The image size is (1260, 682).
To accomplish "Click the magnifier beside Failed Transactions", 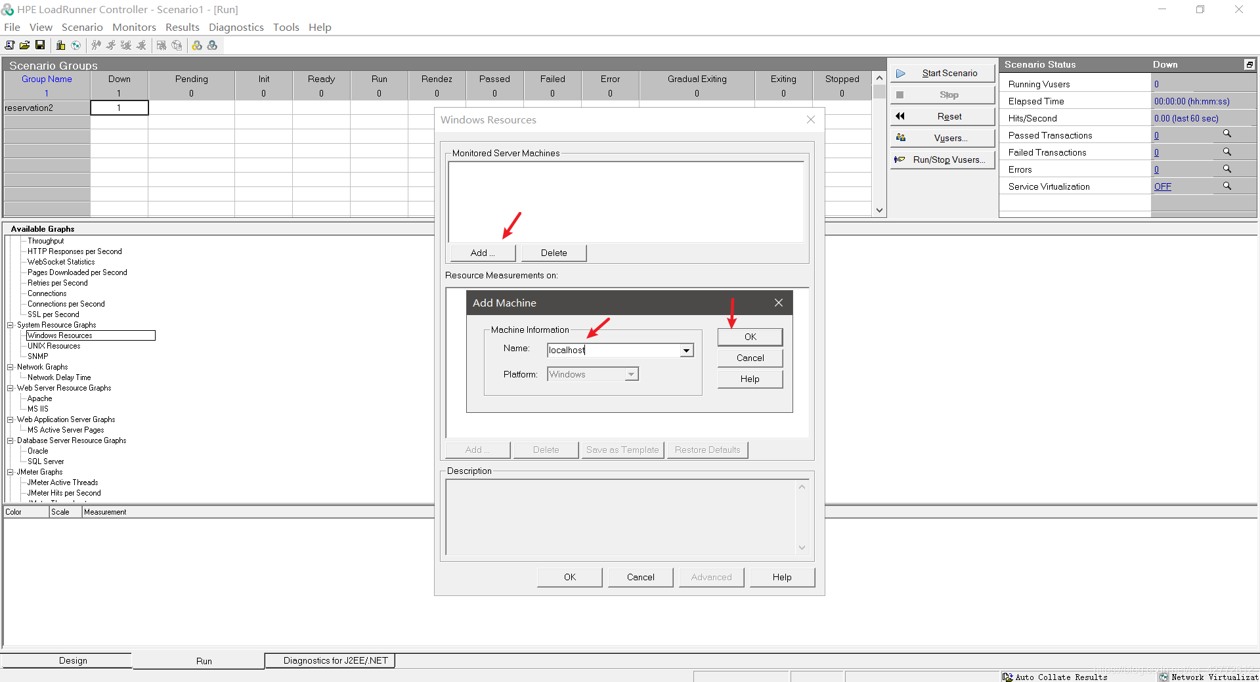I will point(1227,152).
